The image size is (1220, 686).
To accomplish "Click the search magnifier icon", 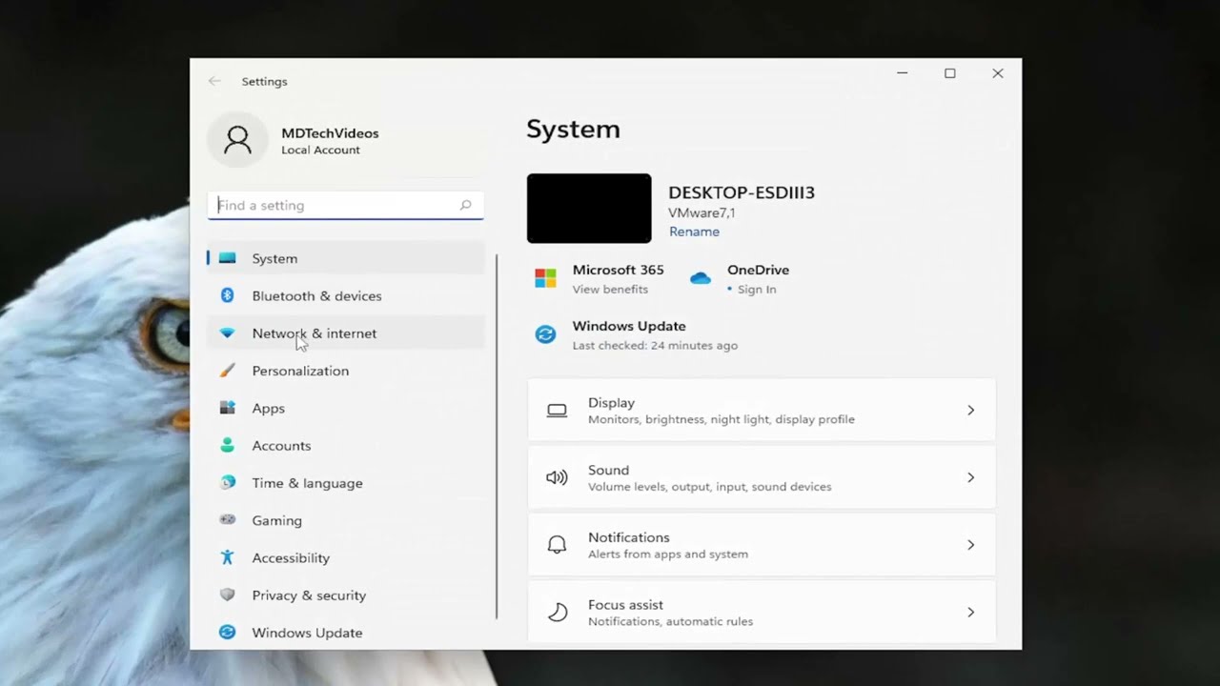I will coord(465,205).
